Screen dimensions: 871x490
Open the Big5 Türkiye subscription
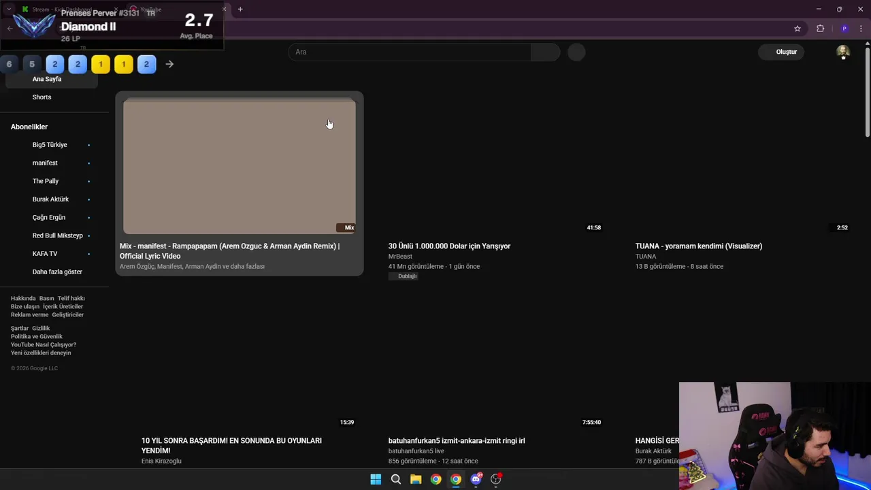[52, 145]
